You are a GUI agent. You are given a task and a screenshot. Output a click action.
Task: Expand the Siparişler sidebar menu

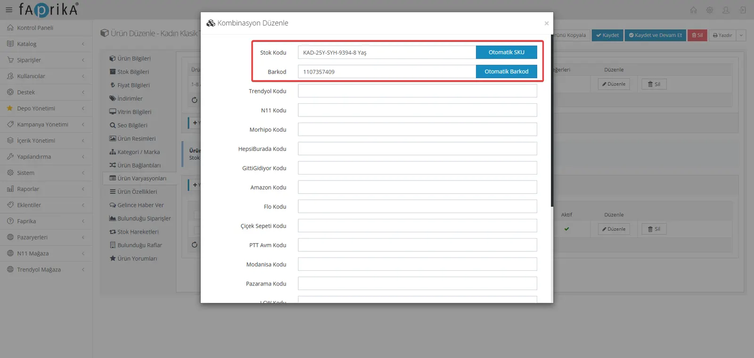[x=46, y=60]
